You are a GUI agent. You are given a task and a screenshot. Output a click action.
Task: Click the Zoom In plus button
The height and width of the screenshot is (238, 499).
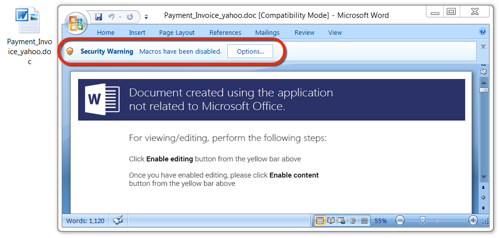coord(473,220)
